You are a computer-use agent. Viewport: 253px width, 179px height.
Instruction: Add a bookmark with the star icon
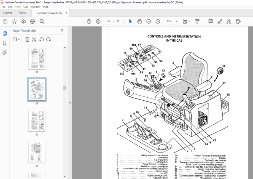coord(14,21)
